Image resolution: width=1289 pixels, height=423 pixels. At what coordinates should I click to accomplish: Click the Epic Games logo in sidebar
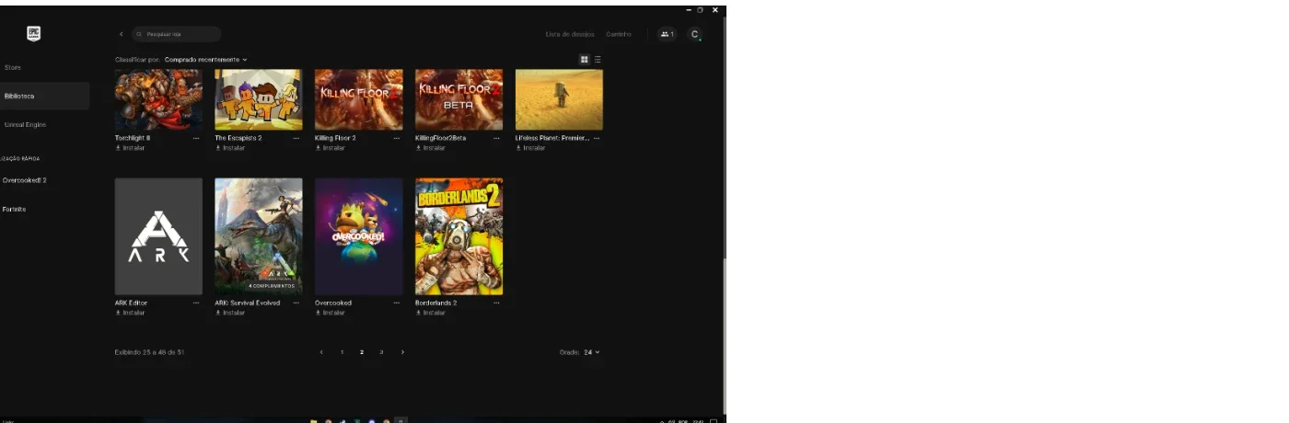tap(34, 33)
